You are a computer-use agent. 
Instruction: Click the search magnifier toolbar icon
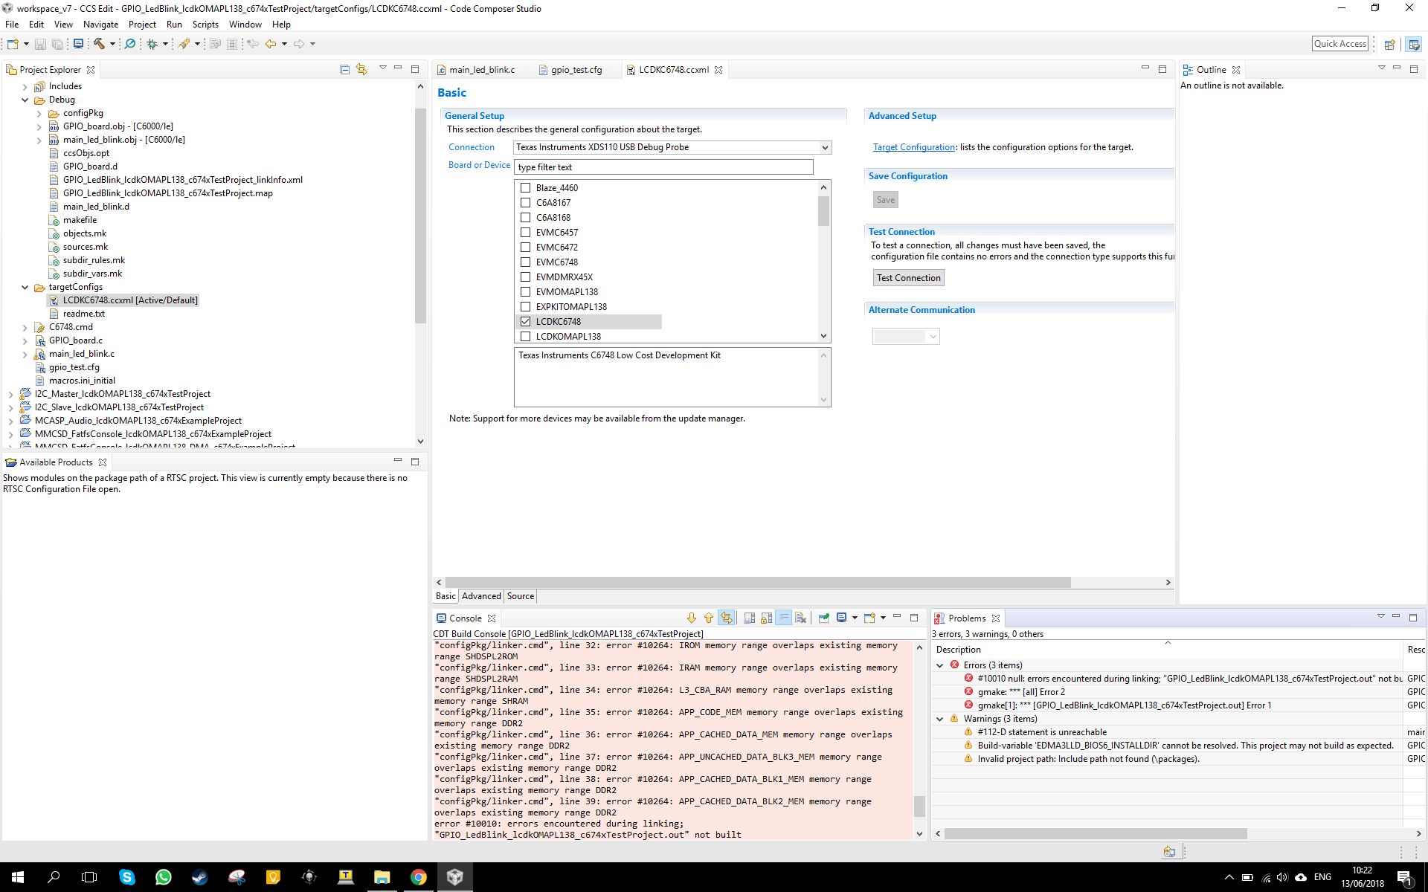[129, 44]
